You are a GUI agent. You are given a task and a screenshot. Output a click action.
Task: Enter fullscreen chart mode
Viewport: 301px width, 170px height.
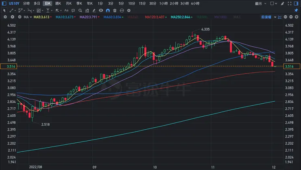290,3
